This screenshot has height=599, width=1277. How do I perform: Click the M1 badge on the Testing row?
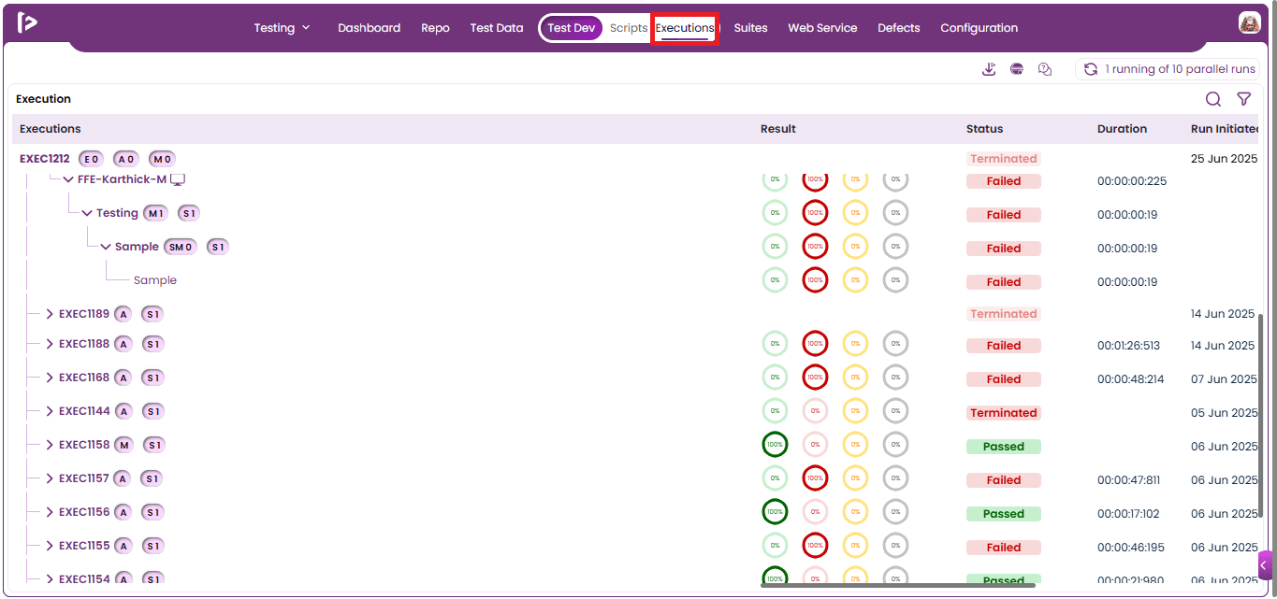(154, 213)
